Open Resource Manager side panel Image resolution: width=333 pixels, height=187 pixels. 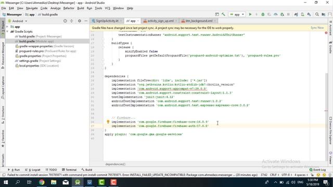coord(3,56)
